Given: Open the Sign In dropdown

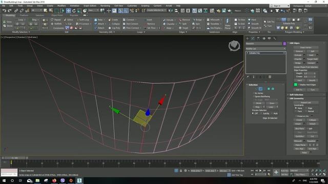Looking at the screenshot, I should coord(279,6).
